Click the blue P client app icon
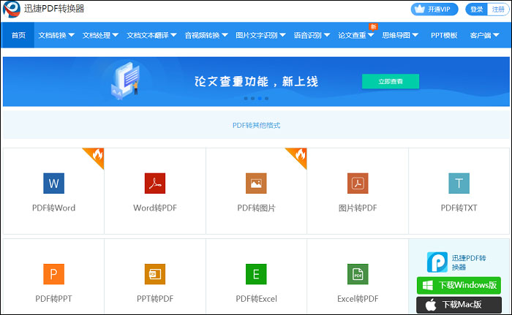The height and width of the screenshot is (315, 512). click(x=437, y=262)
